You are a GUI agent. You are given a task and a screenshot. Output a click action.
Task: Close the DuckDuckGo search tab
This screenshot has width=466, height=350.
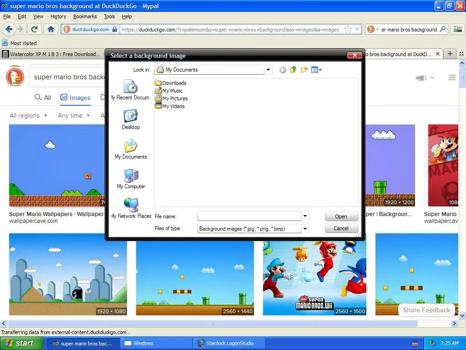tap(437, 54)
